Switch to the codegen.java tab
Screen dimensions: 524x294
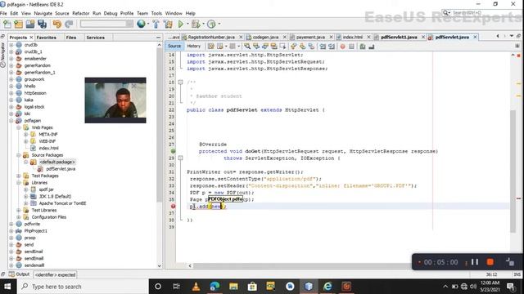click(265, 37)
